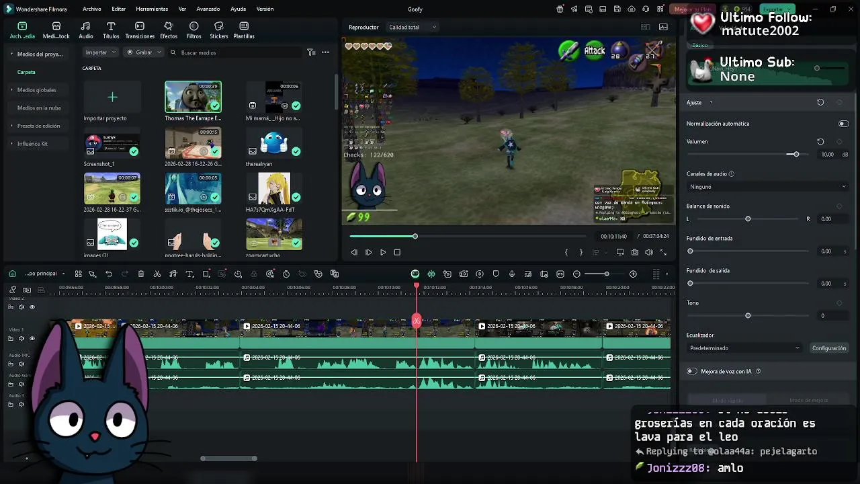860x484 pixels.
Task: Collapse the Ajuste section
Action: point(711,103)
